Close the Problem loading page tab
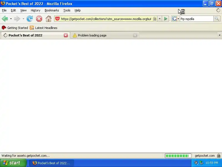222x167 pixels. [135, 35]
